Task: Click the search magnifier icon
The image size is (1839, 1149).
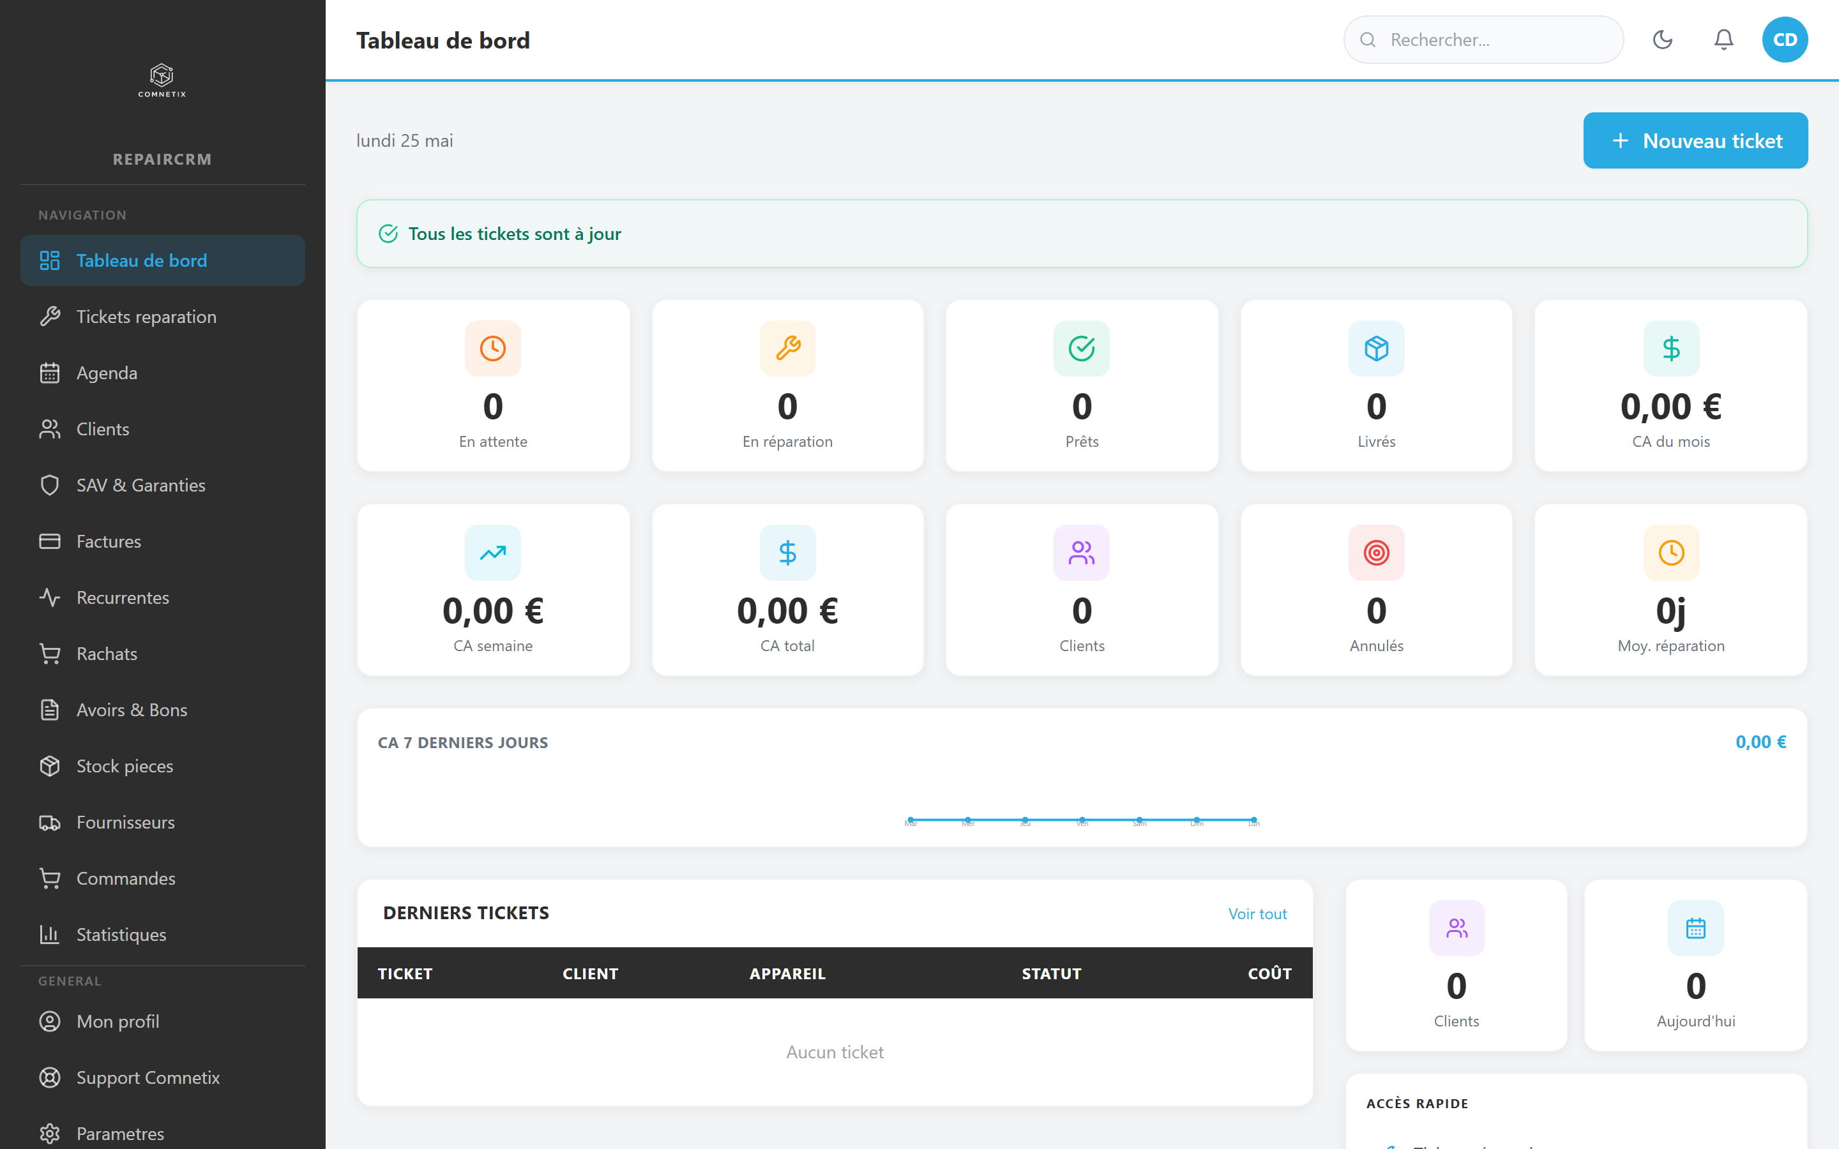Action: (x=1367, y=40)
